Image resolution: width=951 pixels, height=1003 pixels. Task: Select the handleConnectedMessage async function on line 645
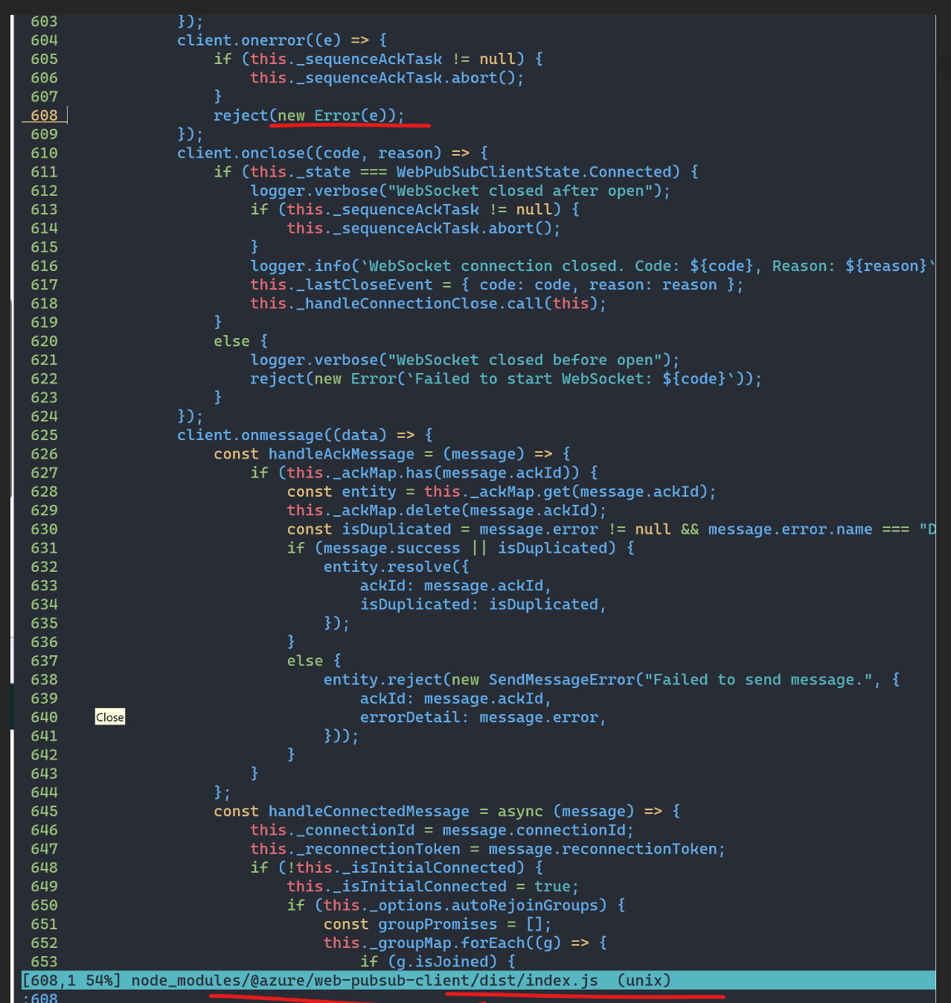point(369,811)
